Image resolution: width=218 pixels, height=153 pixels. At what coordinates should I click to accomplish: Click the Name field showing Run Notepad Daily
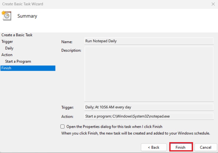click(149, 41)
